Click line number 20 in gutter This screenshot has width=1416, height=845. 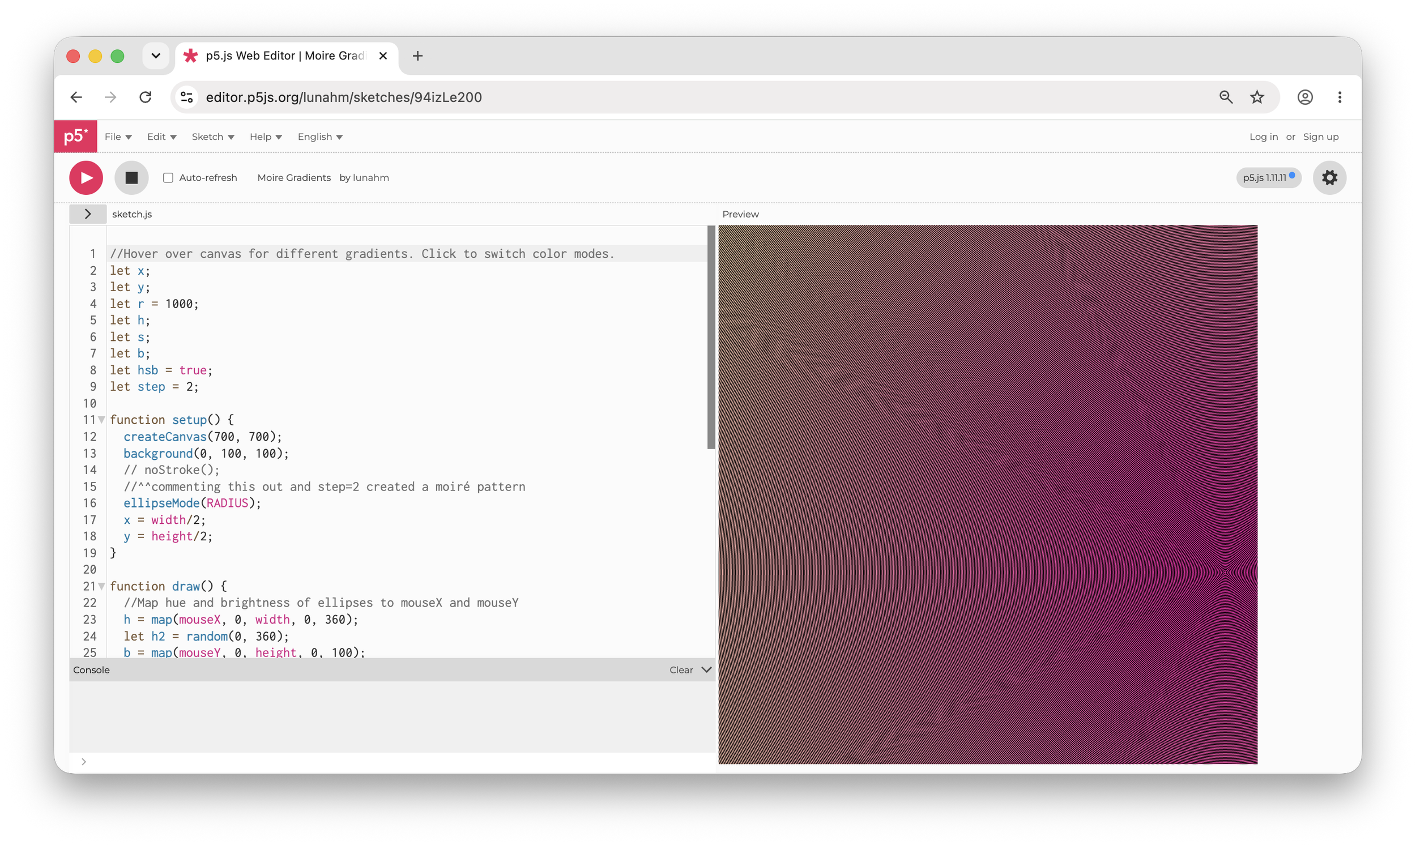pyautogui.click(x=90, y=569)
